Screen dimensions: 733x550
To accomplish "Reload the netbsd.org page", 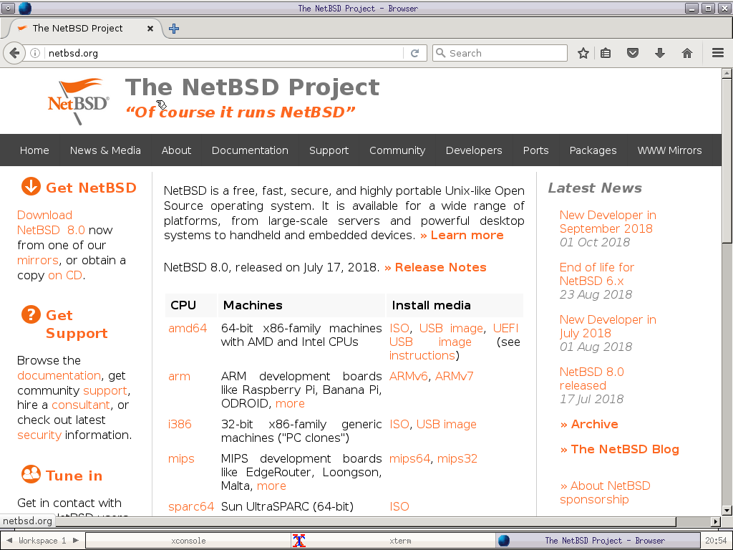I will tap(414, 53).
